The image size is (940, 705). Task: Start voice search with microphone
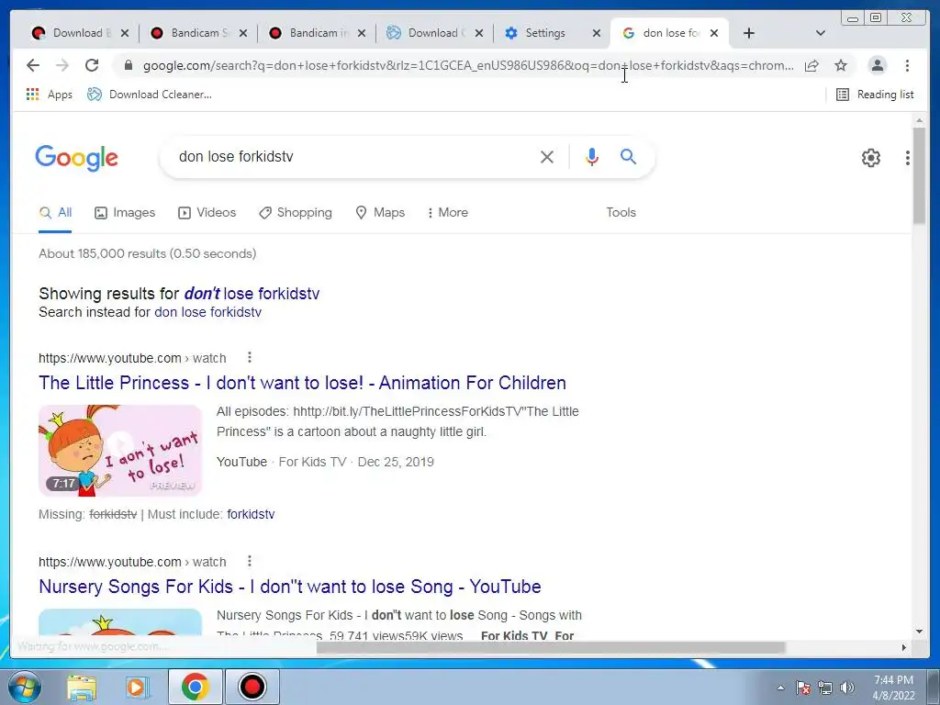point(592,157)
